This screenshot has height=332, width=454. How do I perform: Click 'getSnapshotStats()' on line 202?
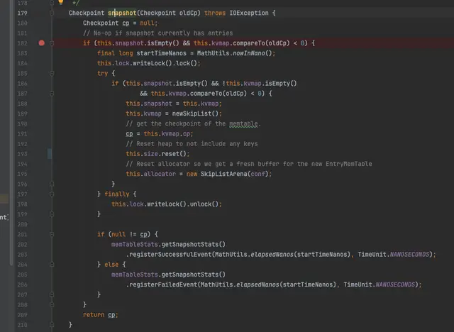(194, 245)
